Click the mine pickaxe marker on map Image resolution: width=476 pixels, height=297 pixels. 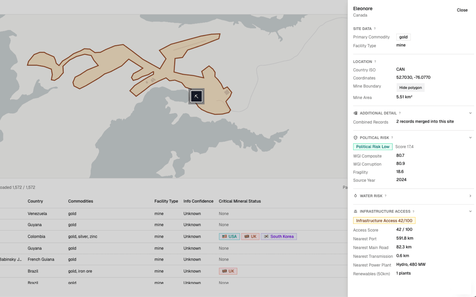point(196,96)
